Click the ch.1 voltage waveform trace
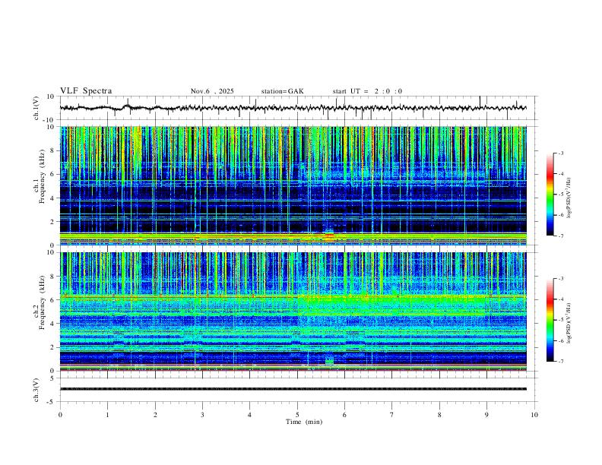This screenshot has height=465, width=602. (x=293, y=108)
